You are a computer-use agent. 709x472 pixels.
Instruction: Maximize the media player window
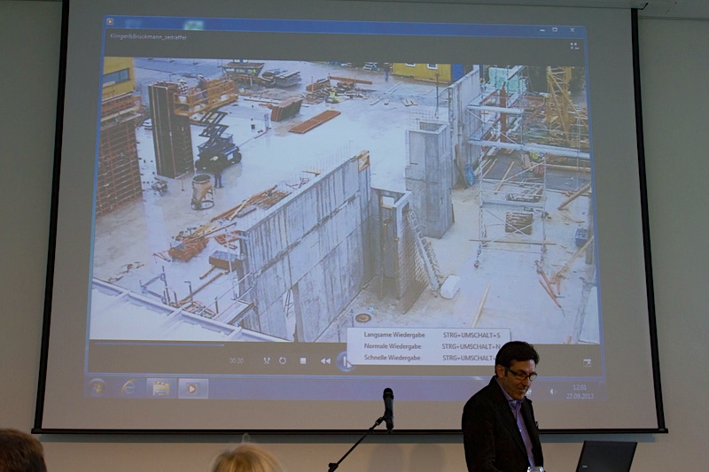tap(556, 30)
